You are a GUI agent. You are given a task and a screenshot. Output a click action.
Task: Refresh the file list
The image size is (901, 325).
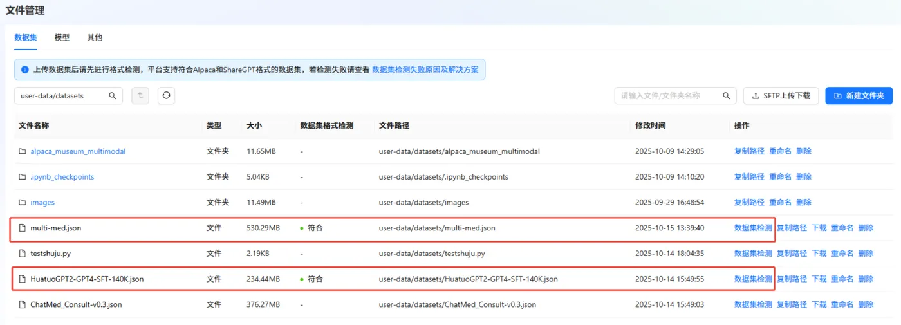(x=166, y=96)
